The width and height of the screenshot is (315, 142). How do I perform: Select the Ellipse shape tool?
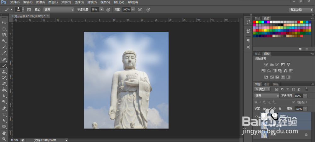click(4, 126)
